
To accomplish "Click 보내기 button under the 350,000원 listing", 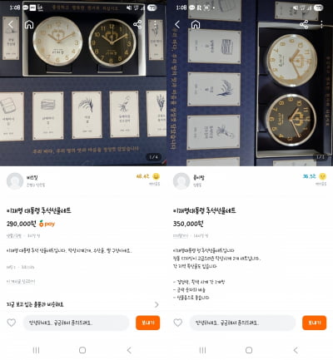I will (315, 323).
